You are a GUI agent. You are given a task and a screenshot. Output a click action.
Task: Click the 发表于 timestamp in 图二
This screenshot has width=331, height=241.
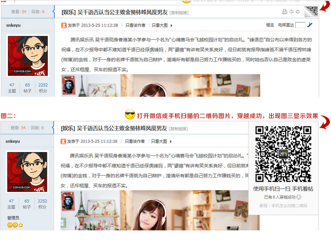click(92, 142)
